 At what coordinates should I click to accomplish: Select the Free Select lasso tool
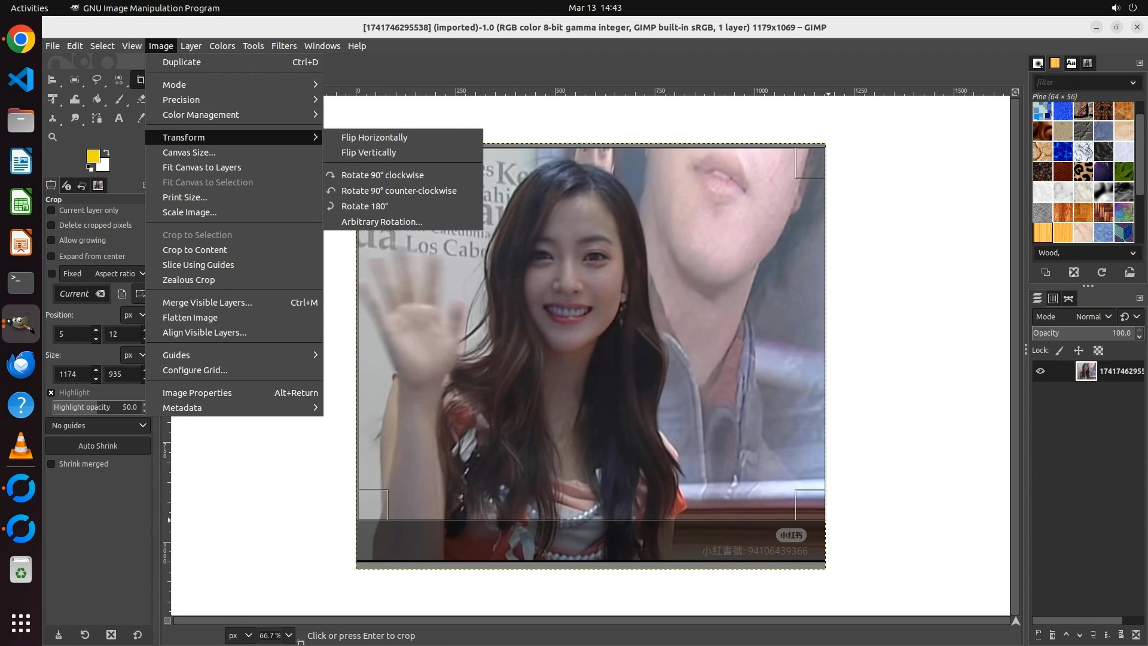[x=96, y=80]
